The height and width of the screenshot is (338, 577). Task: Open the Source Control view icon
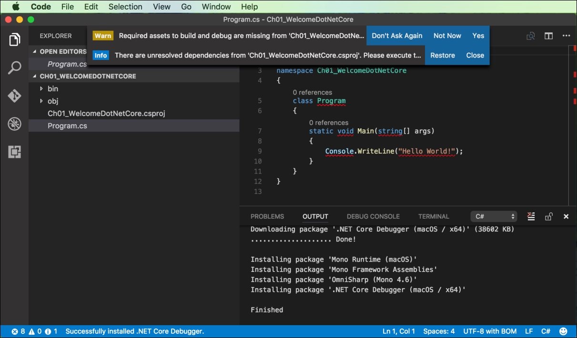click(14, 96)
